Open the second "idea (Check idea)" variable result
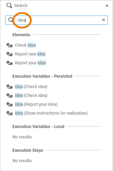The height and width of the screenshot is (171, 113). point(31,95)
